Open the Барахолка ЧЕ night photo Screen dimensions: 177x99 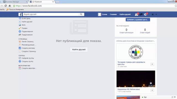pyautogui.click(x=136, y=79)
